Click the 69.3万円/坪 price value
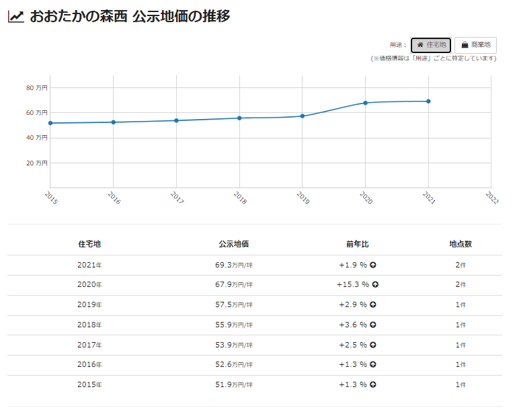517x414 pixels. point(234,265)
